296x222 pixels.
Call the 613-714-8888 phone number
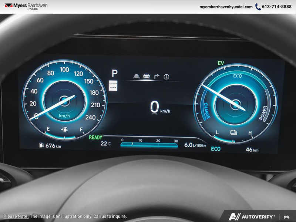pyautogui.click(x=276, y=7)
